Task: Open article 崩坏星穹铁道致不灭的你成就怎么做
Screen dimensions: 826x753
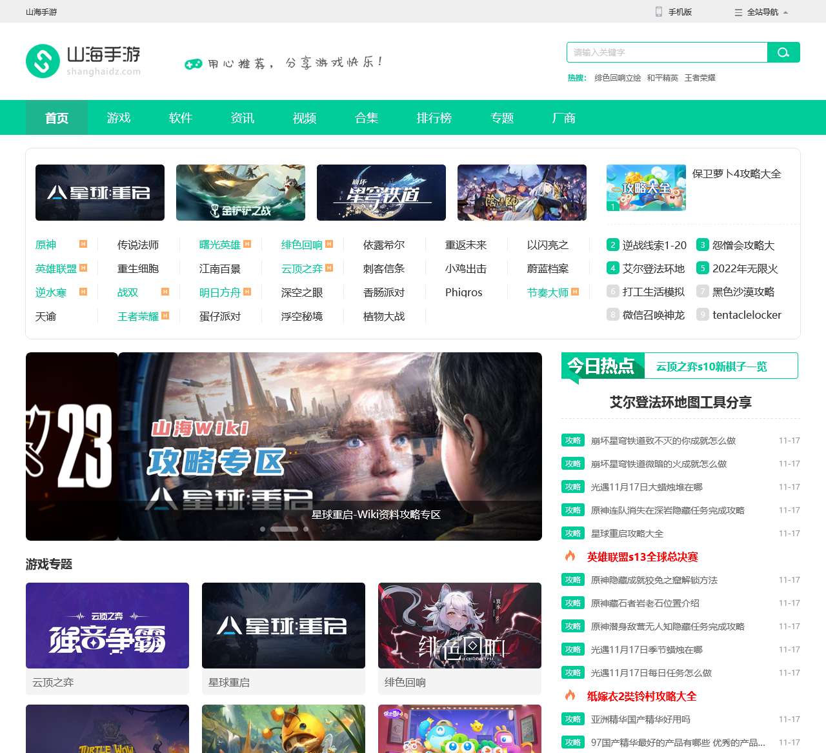Action: tap(663, 441)
